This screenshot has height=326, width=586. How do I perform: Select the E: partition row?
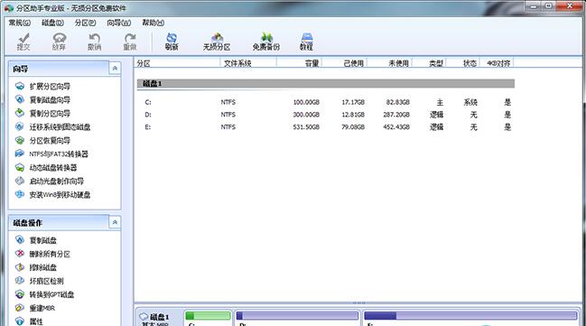pyautogui.click(x=326, y=127)
